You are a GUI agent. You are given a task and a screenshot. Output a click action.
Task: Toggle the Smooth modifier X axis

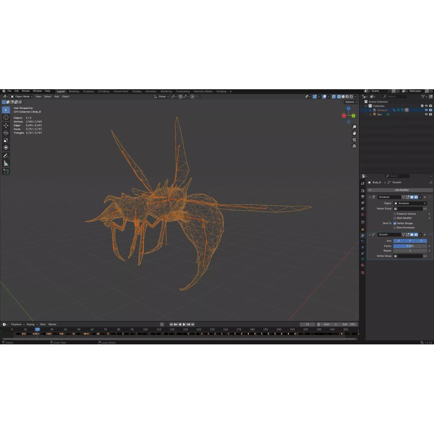(x=399, y=241)
